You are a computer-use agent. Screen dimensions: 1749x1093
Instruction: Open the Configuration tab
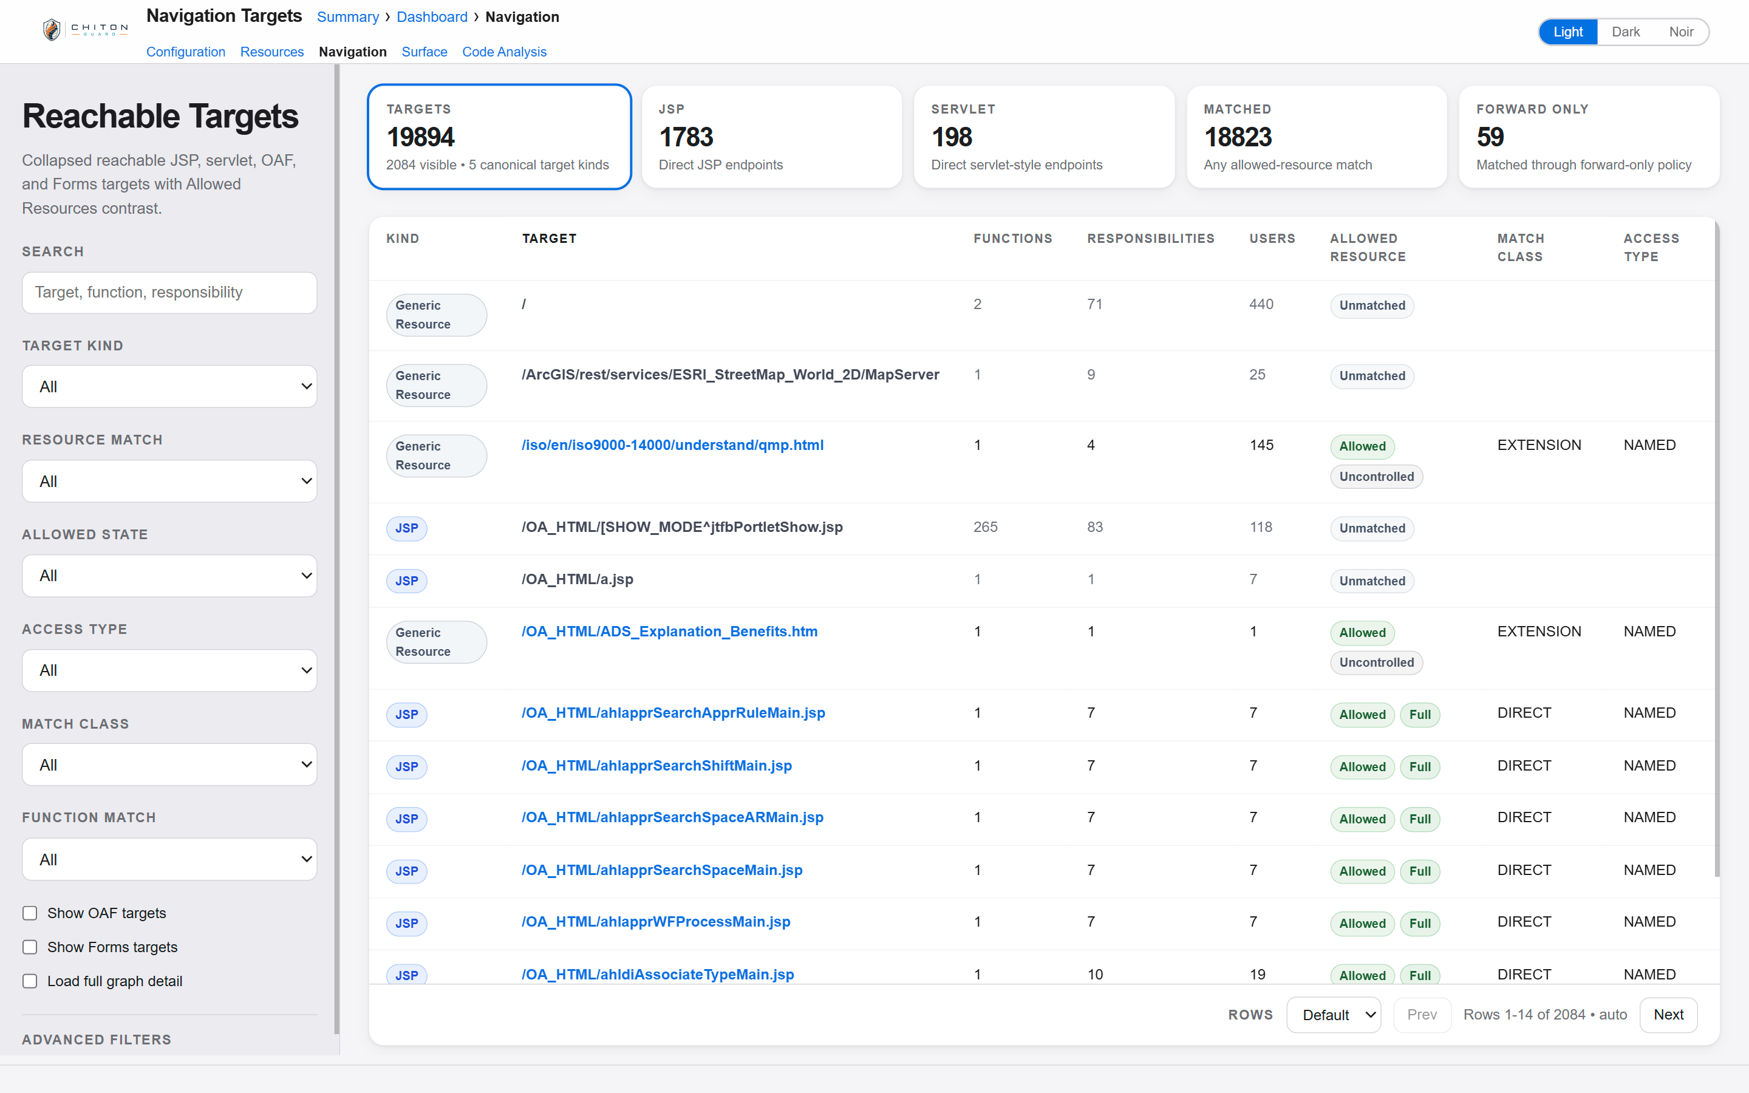click(186, 52)
